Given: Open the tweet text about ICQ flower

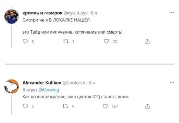Looking at the screenshot, I should pyautogui.click(x=76, y=97).
